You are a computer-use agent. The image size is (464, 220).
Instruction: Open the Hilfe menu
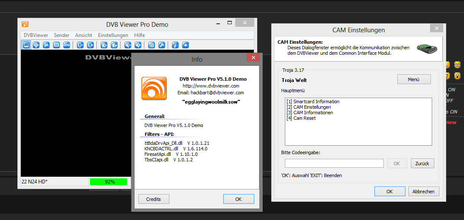point(139,35)
